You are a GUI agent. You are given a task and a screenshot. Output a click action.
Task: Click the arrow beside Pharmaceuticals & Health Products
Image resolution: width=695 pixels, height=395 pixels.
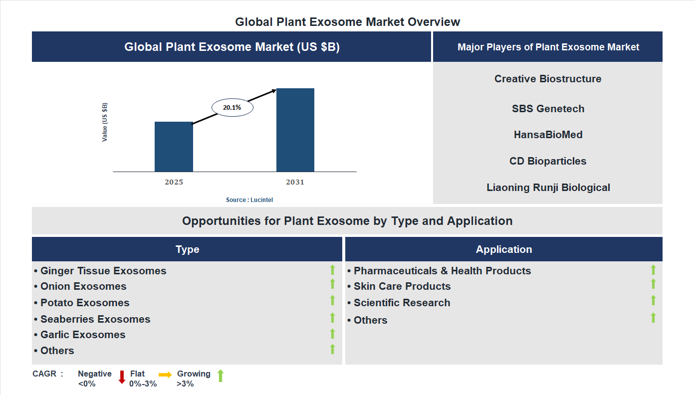pyautogui.click(x=653, y=270)
